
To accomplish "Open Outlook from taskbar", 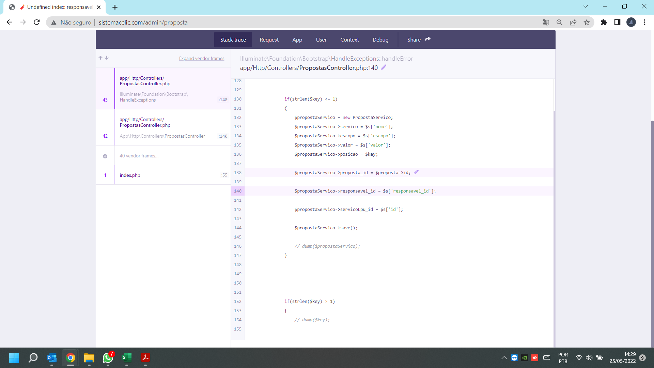I will [52, 358].
